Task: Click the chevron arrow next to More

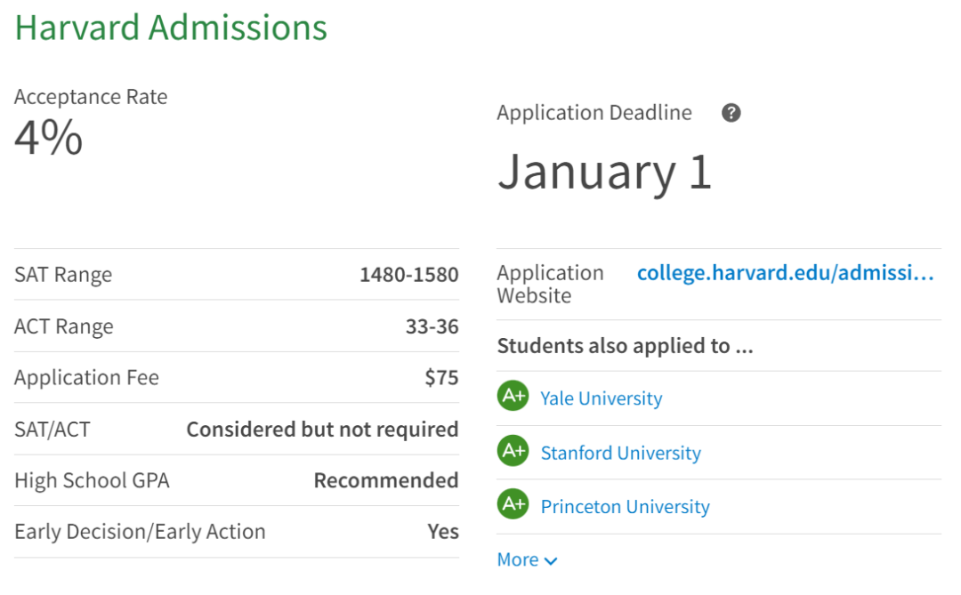Action: pos(551,561)
